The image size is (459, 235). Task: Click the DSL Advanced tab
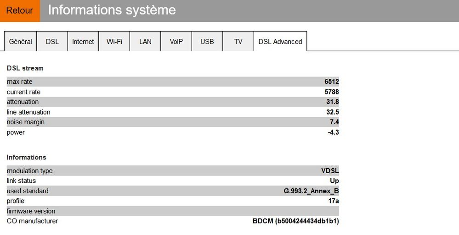[280, 42]
